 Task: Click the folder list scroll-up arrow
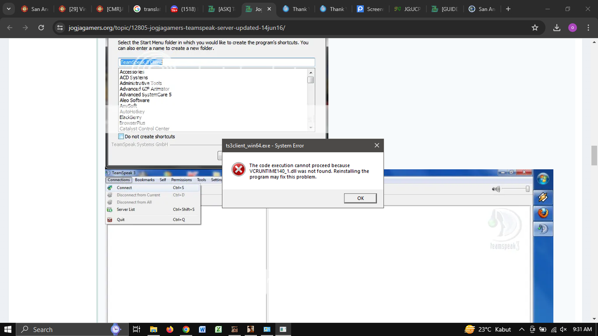311,72
